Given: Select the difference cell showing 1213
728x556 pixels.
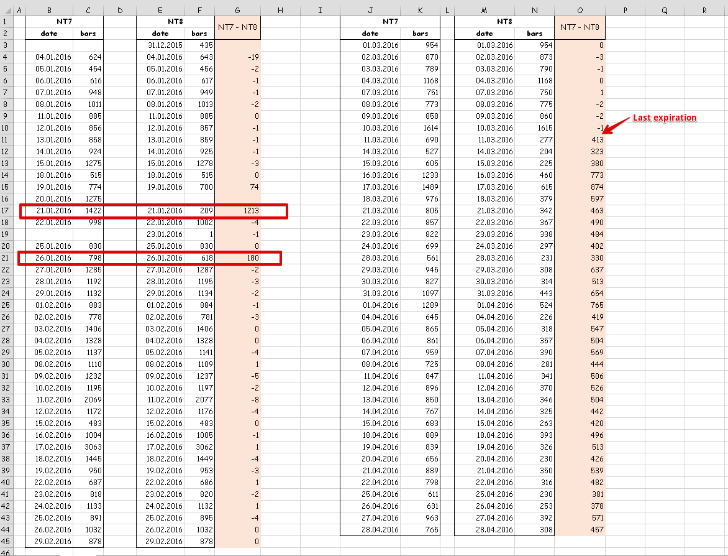Looking at the screenshot, I should tap(237, 211).
